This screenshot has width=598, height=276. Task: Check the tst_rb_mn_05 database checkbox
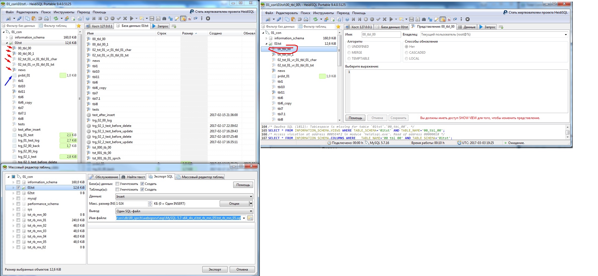coord(18,242)
